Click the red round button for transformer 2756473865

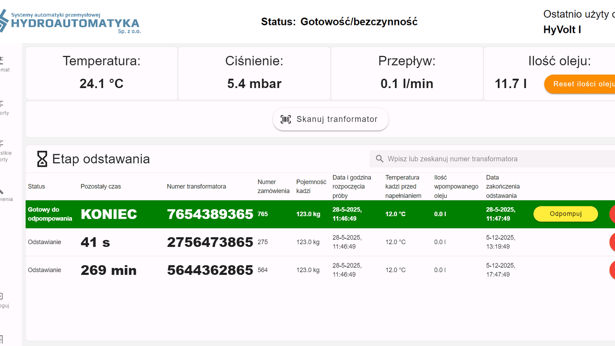pyautogui.click(x=613, y=242)
